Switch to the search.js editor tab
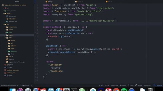 79,2
